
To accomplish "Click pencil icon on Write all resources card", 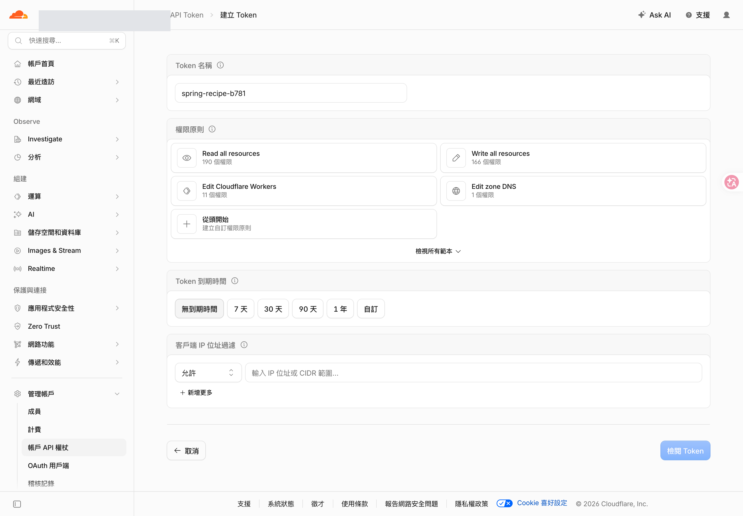I will click(x=456, y=158).
